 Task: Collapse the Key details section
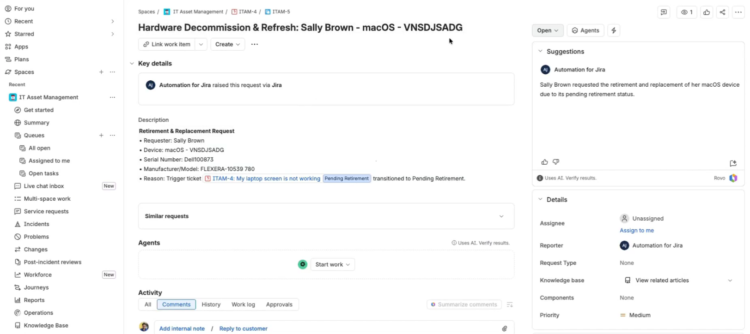(132, 64)
